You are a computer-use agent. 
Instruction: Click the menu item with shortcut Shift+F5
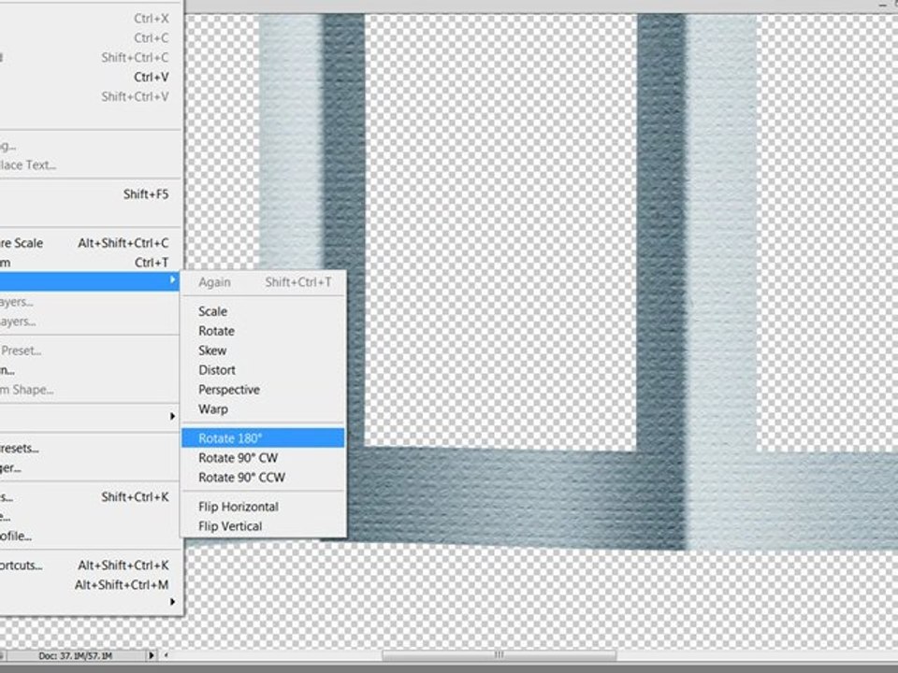90,194
